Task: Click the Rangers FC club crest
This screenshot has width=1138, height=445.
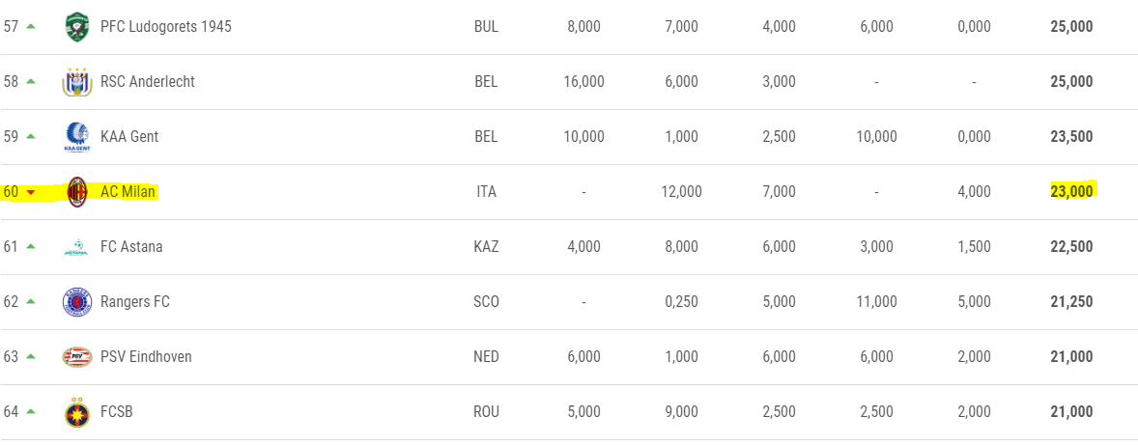Action: point(76,302)
